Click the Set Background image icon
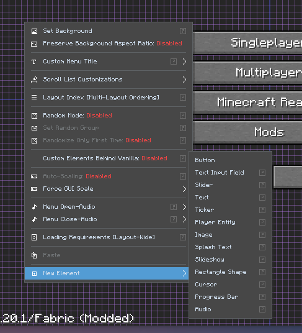Screen dimensions: 302x333 (x=34, y=31)
